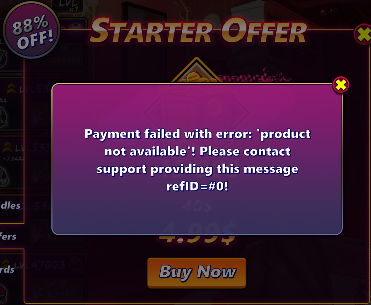
Task: Tap the 88% OFF discount badge
Action: tap(32, 30)
